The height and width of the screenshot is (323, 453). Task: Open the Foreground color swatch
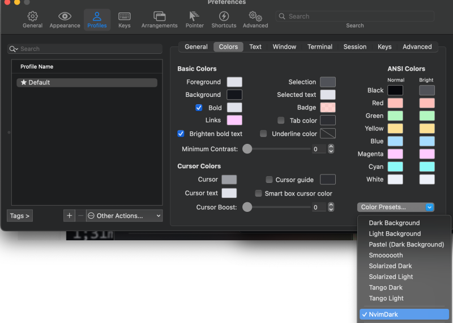coord(234,82)
